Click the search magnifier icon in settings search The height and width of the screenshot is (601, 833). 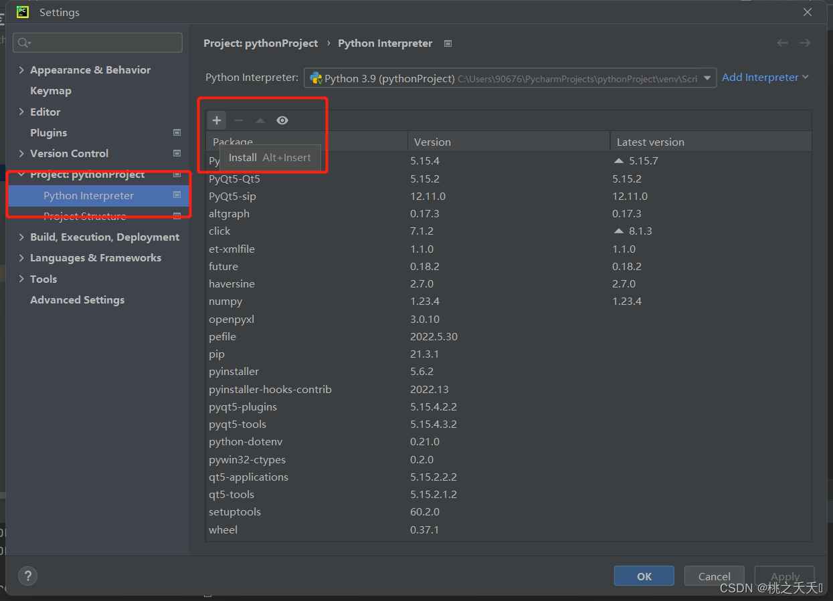[x=25, y=43]
